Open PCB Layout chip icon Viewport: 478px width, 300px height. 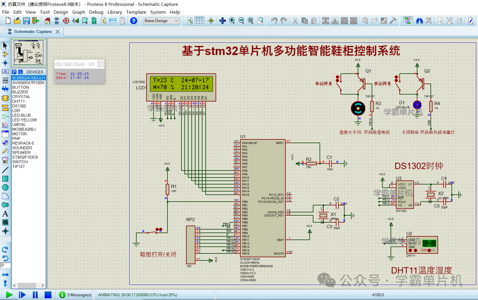[x=66, y=21]
